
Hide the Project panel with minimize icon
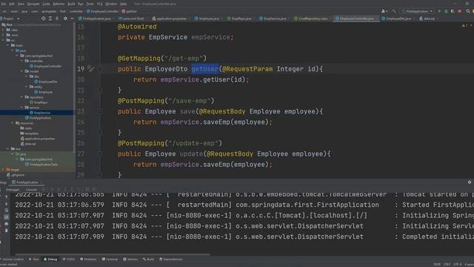pyautogui.click(x=72, y=19)
